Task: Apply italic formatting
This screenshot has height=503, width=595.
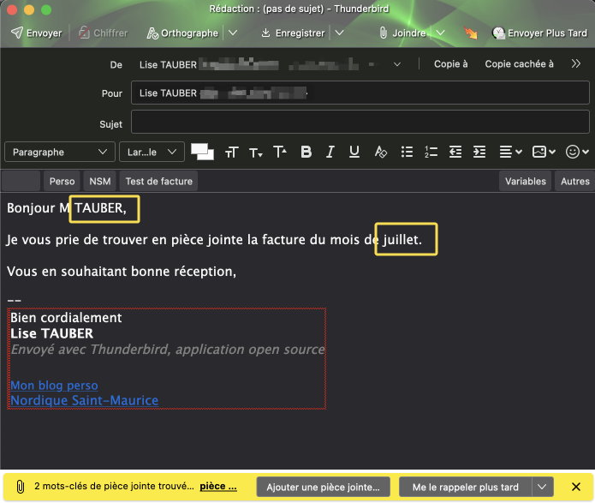Action: [x=330, y=152]
